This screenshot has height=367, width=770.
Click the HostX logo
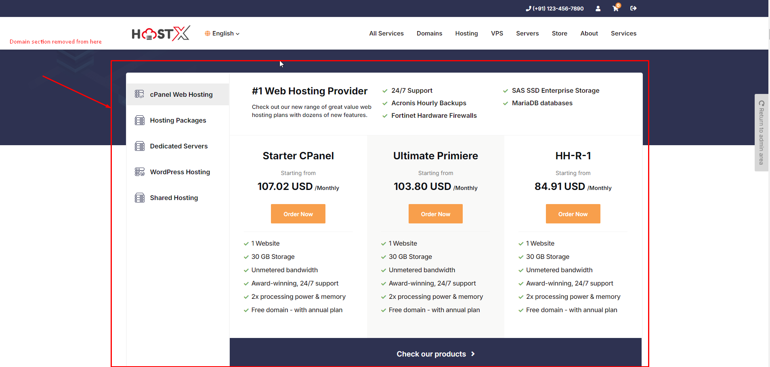tap(161, 33)
